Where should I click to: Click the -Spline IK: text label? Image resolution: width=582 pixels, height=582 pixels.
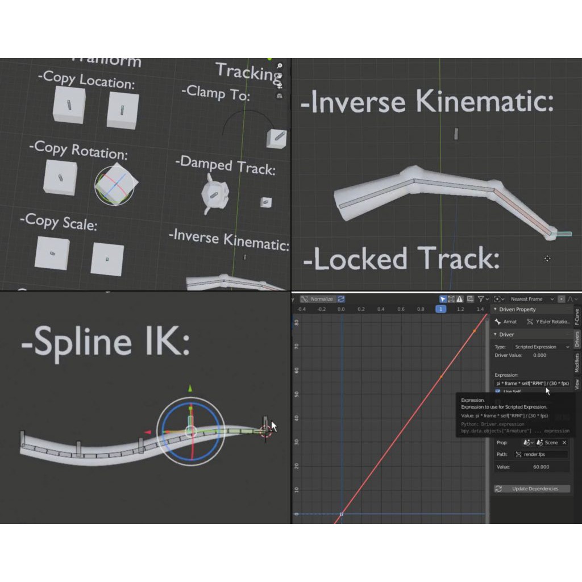[x=106, y=342]
